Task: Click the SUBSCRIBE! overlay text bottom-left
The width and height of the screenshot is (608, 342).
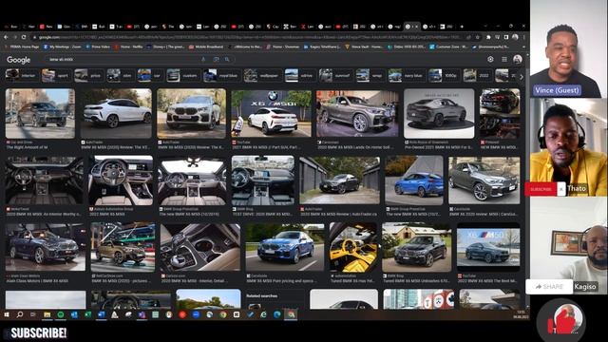Action: [x=38, y=332]
